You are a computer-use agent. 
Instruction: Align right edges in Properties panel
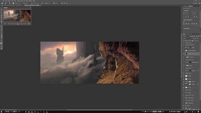point(188,24)
